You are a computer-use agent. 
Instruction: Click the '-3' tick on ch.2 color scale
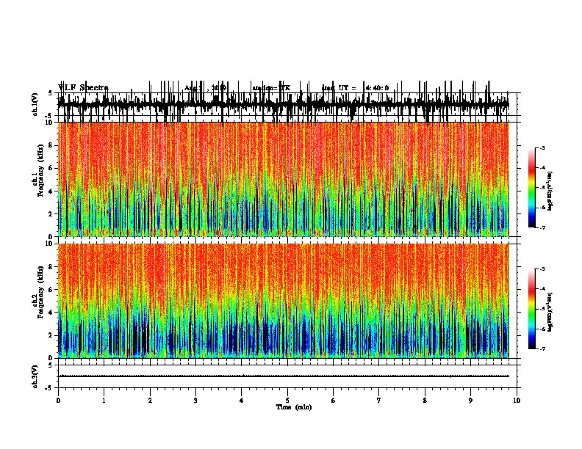(542, 269)
